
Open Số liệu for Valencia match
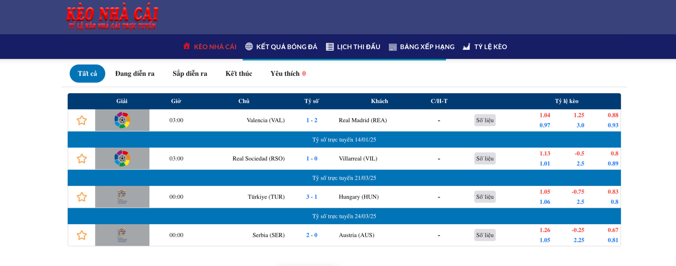(x=485, y=120)
